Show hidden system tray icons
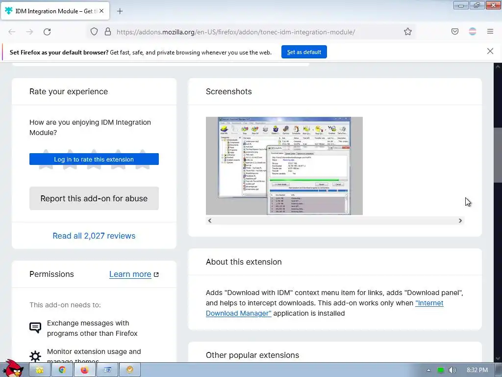 click(428, 370)
